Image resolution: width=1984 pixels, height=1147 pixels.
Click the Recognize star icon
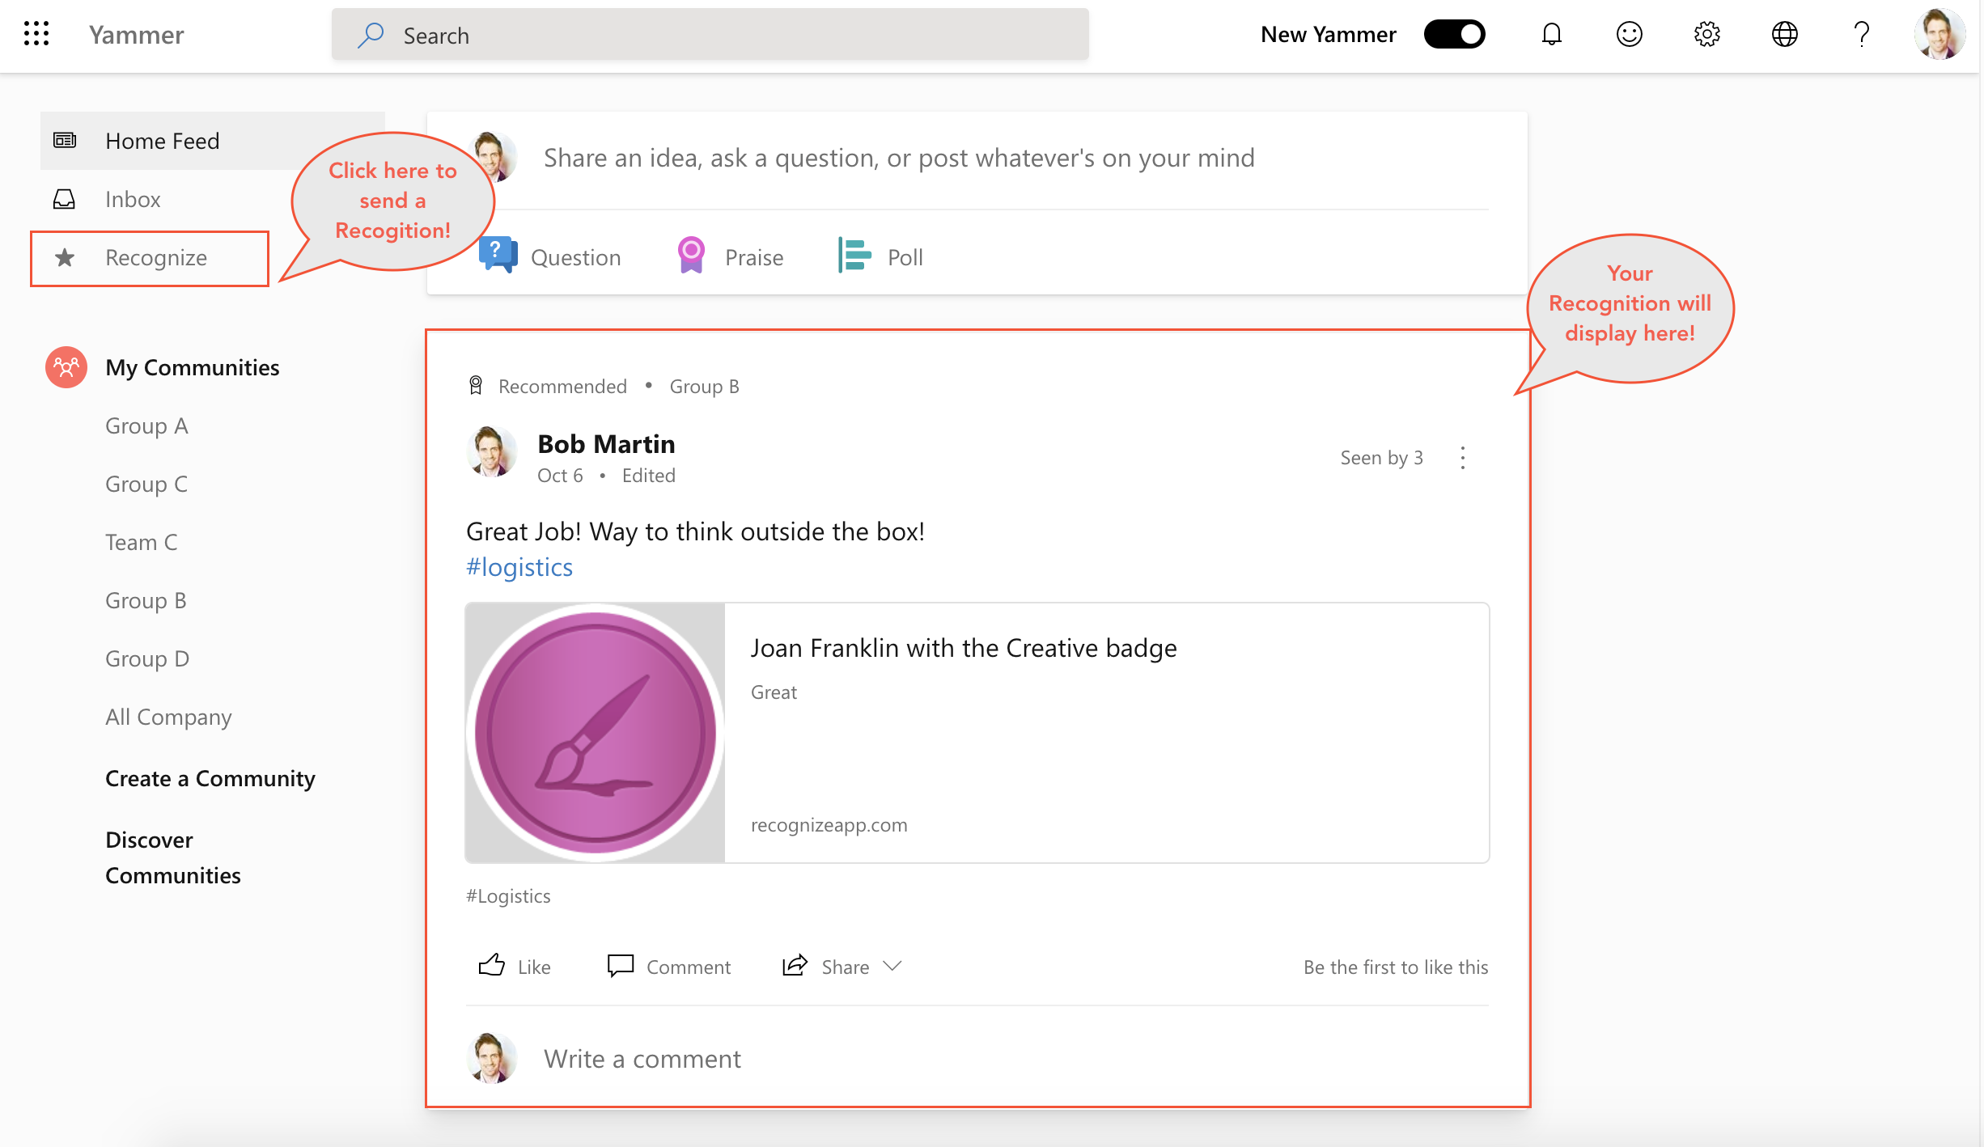tap(65, 258)
